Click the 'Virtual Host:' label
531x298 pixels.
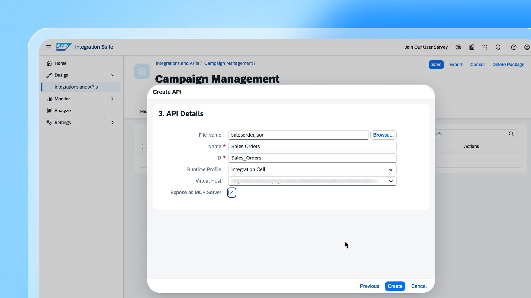point(209,181)
